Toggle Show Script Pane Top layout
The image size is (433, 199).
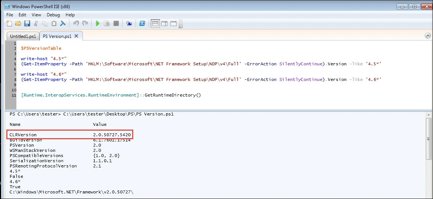click(x=155, y=24)
